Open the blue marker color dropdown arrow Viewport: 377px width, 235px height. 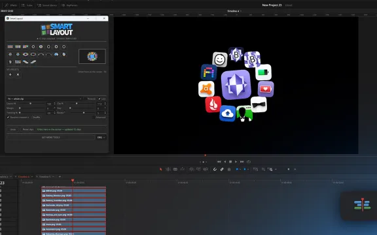248,169
